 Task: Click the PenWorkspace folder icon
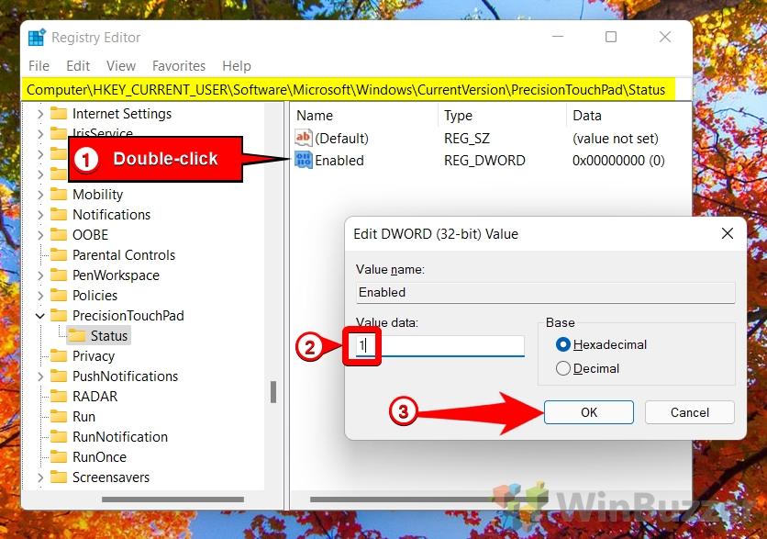click(59, 275)
